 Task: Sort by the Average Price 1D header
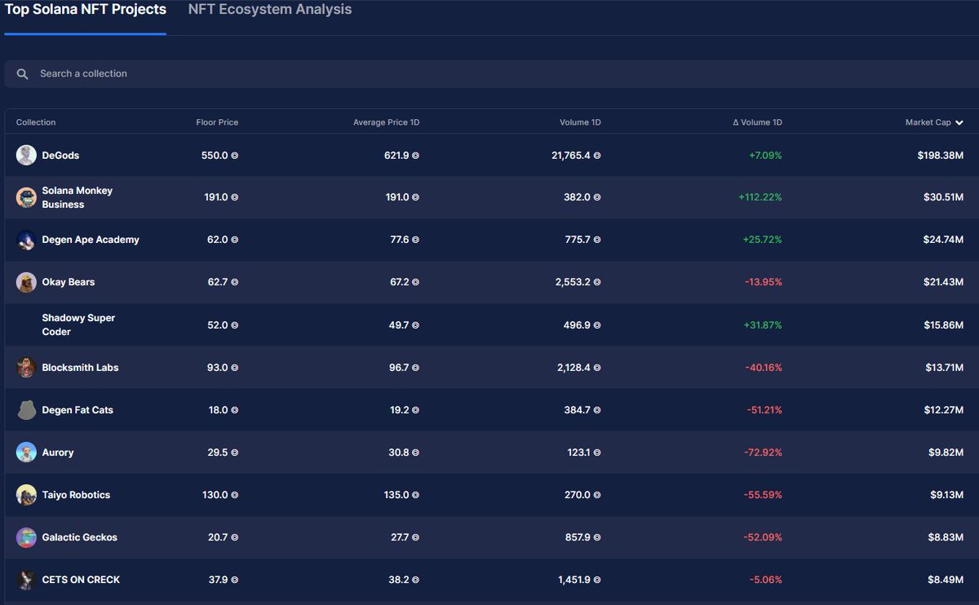tap(386, 122)
